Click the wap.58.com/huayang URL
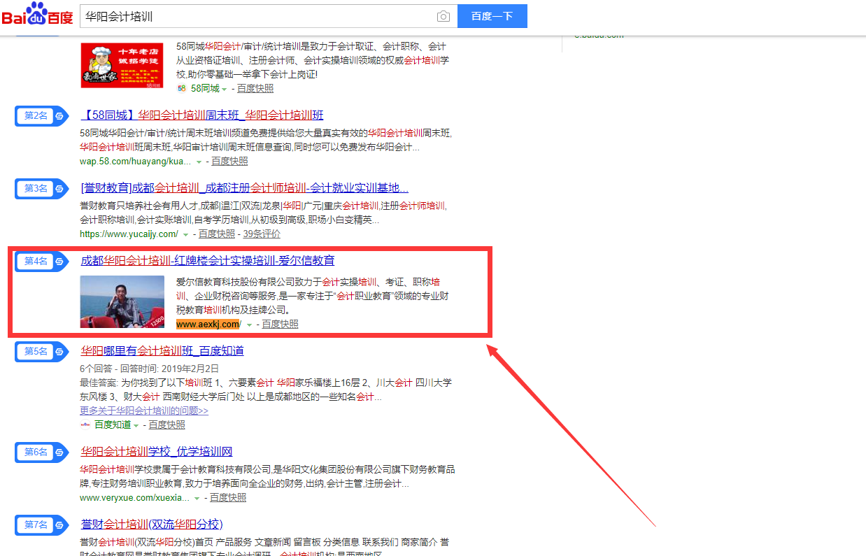Screen dimensions: 866x556 [x=135, y=161]
